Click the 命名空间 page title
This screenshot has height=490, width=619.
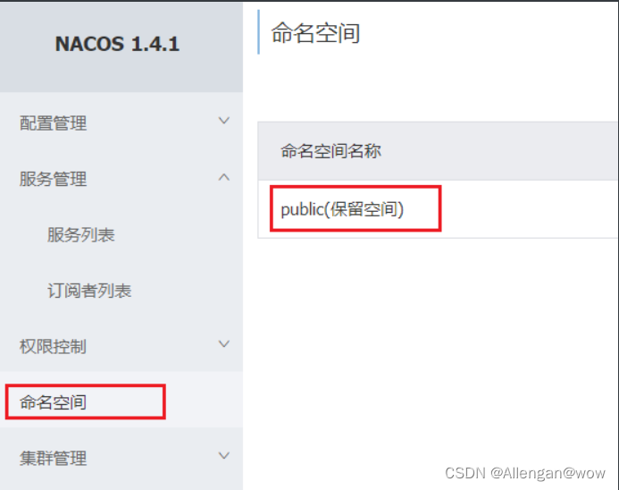click(x=315, y=33)
